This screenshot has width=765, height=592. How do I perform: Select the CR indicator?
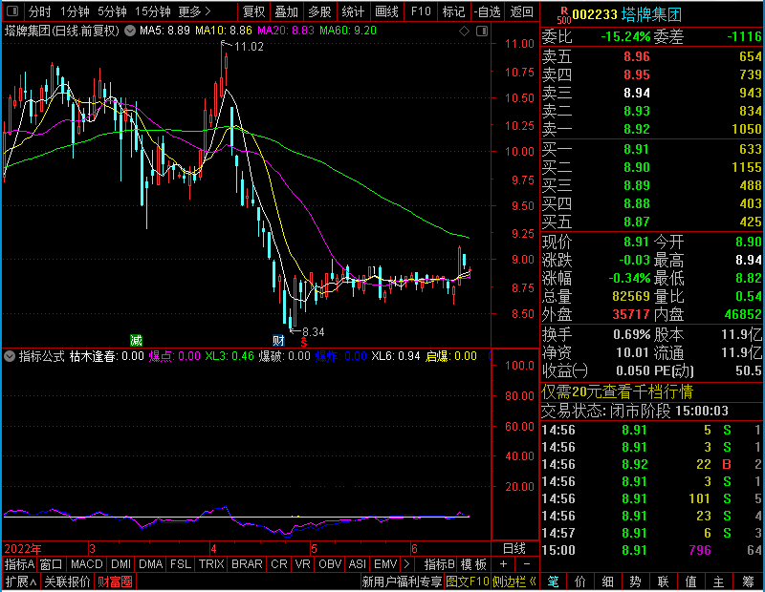click(x=278, y=564)
